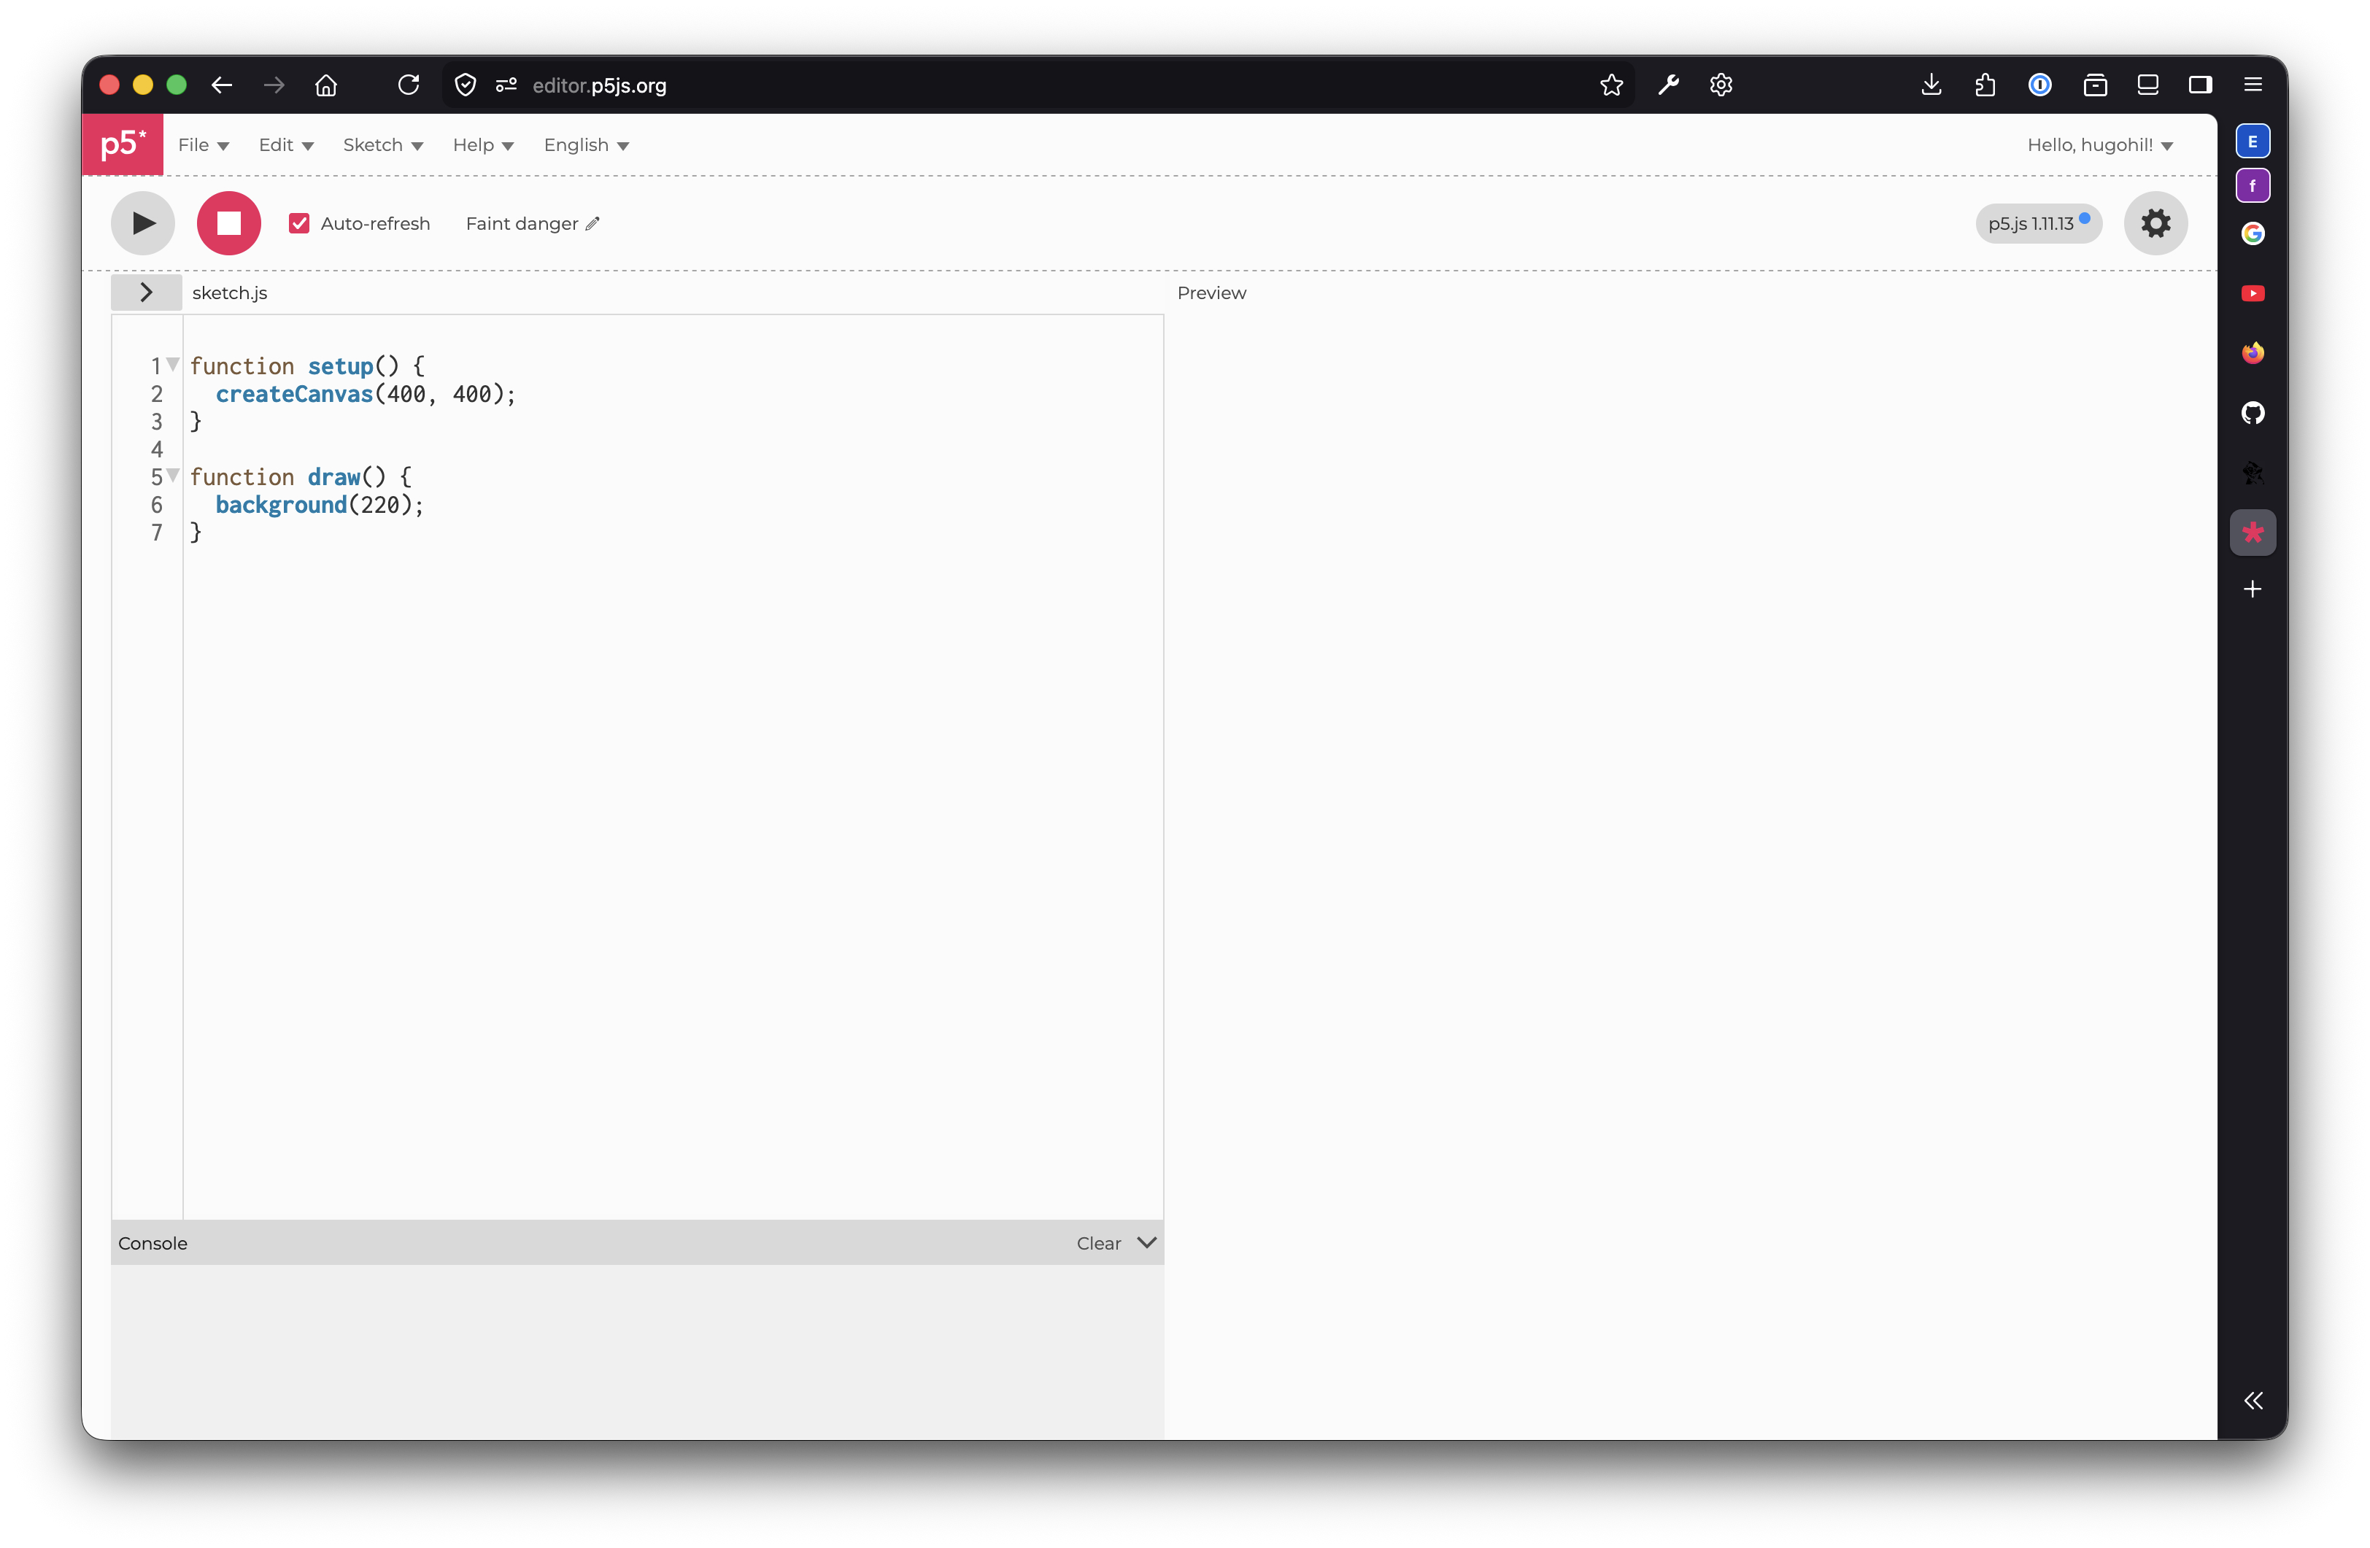Image resolution: width=2370 pixels, height=1548 pixels.
Task: Open the Edit menu
Action: [286, 145]
